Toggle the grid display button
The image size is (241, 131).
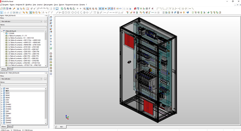[x=100, y=9]
